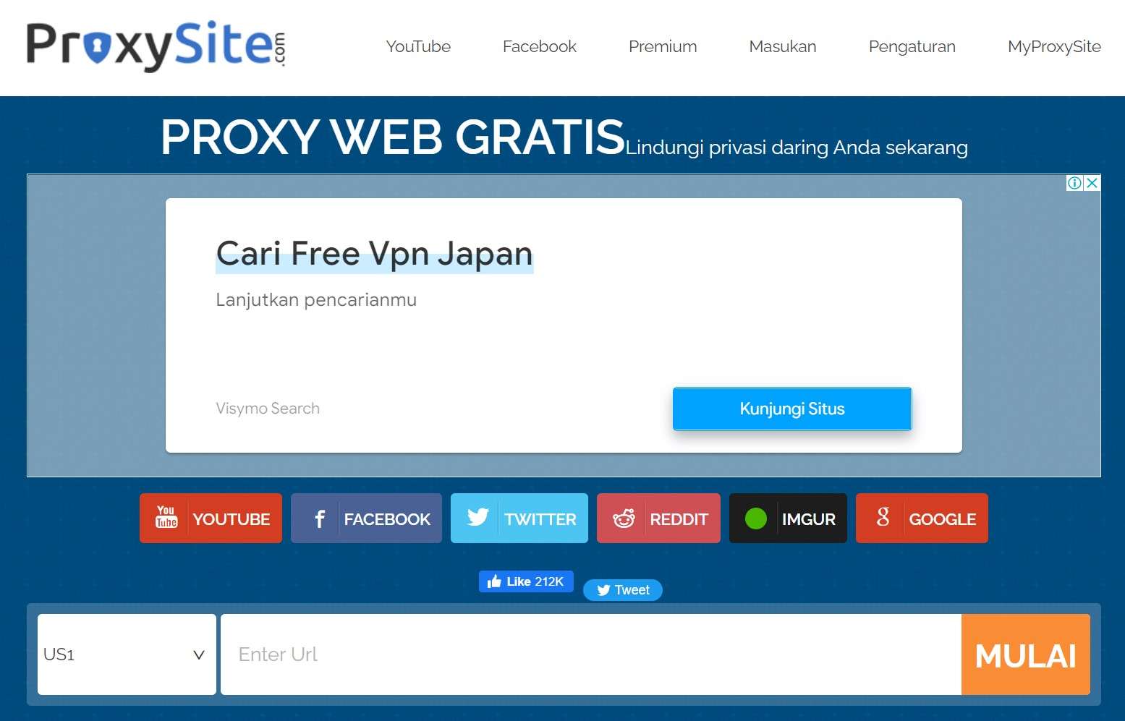The height and width of the screenshot is (721, 1125).
Task: Select the Pengaturan menu item
Action: (912, 46)
